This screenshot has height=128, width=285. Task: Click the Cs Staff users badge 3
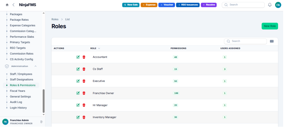pyautogui.click(x=225, y=69)
